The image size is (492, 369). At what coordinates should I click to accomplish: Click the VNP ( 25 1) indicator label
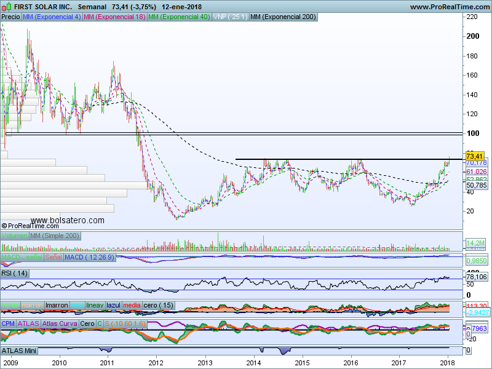(x=230, y=17)
